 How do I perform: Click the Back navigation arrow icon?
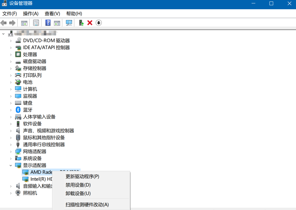click(3, 22)
